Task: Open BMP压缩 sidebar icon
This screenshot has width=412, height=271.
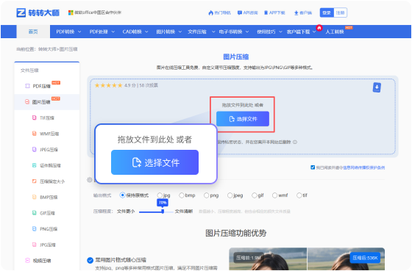Action: click(x=34, y=197)
